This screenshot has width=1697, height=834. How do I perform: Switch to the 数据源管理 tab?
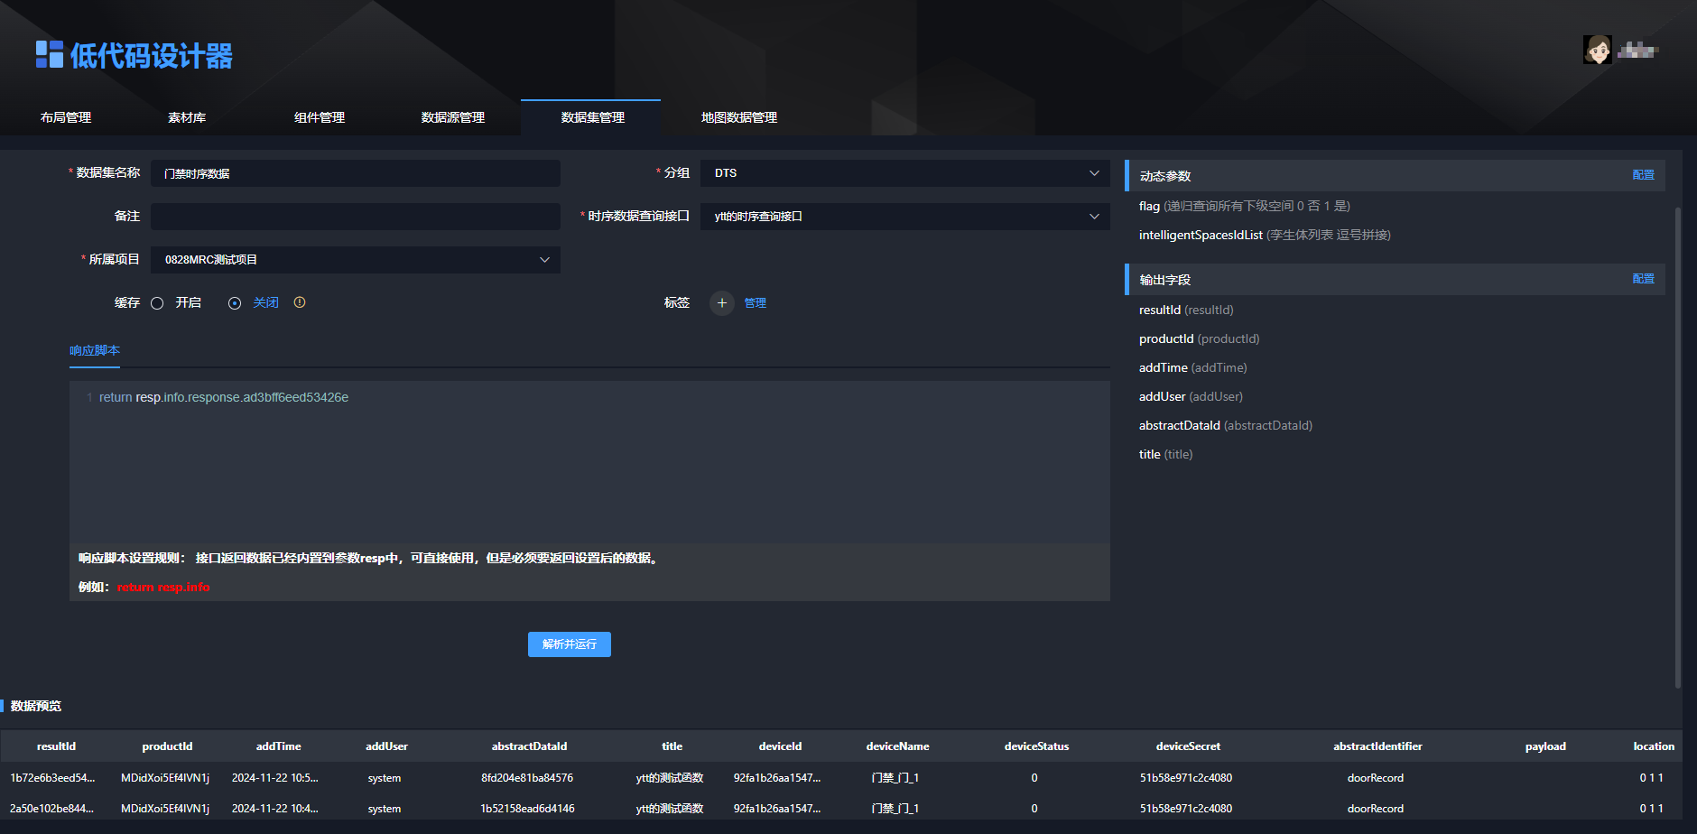453,117
